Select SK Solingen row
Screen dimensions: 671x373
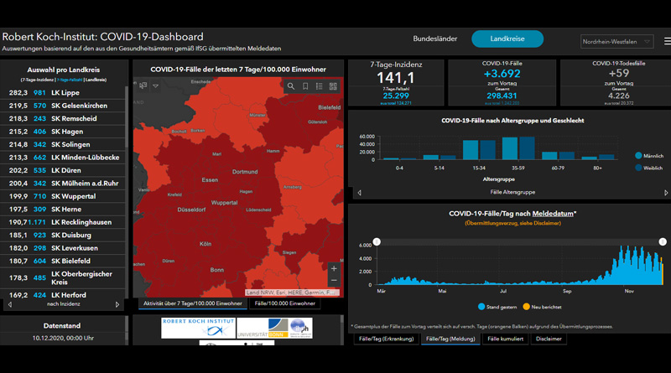click(x=62, y=144)
